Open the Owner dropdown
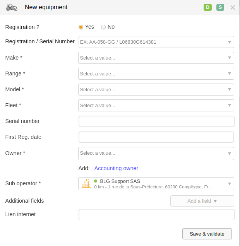The image size is (240, 246). 156,154
